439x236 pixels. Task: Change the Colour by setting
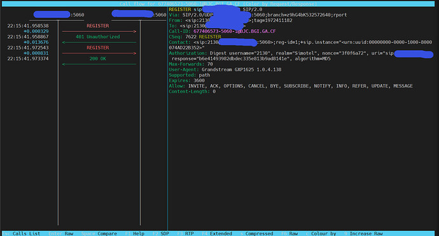tap(321, 233)
